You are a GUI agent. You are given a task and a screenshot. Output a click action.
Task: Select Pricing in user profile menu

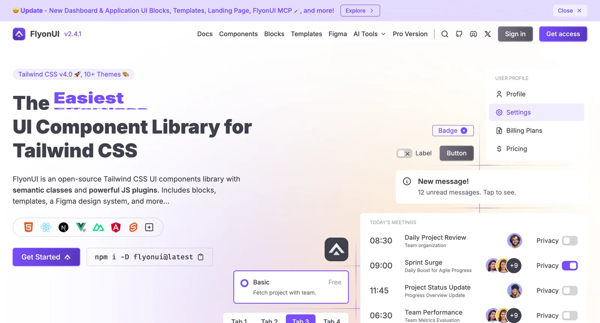536,149
